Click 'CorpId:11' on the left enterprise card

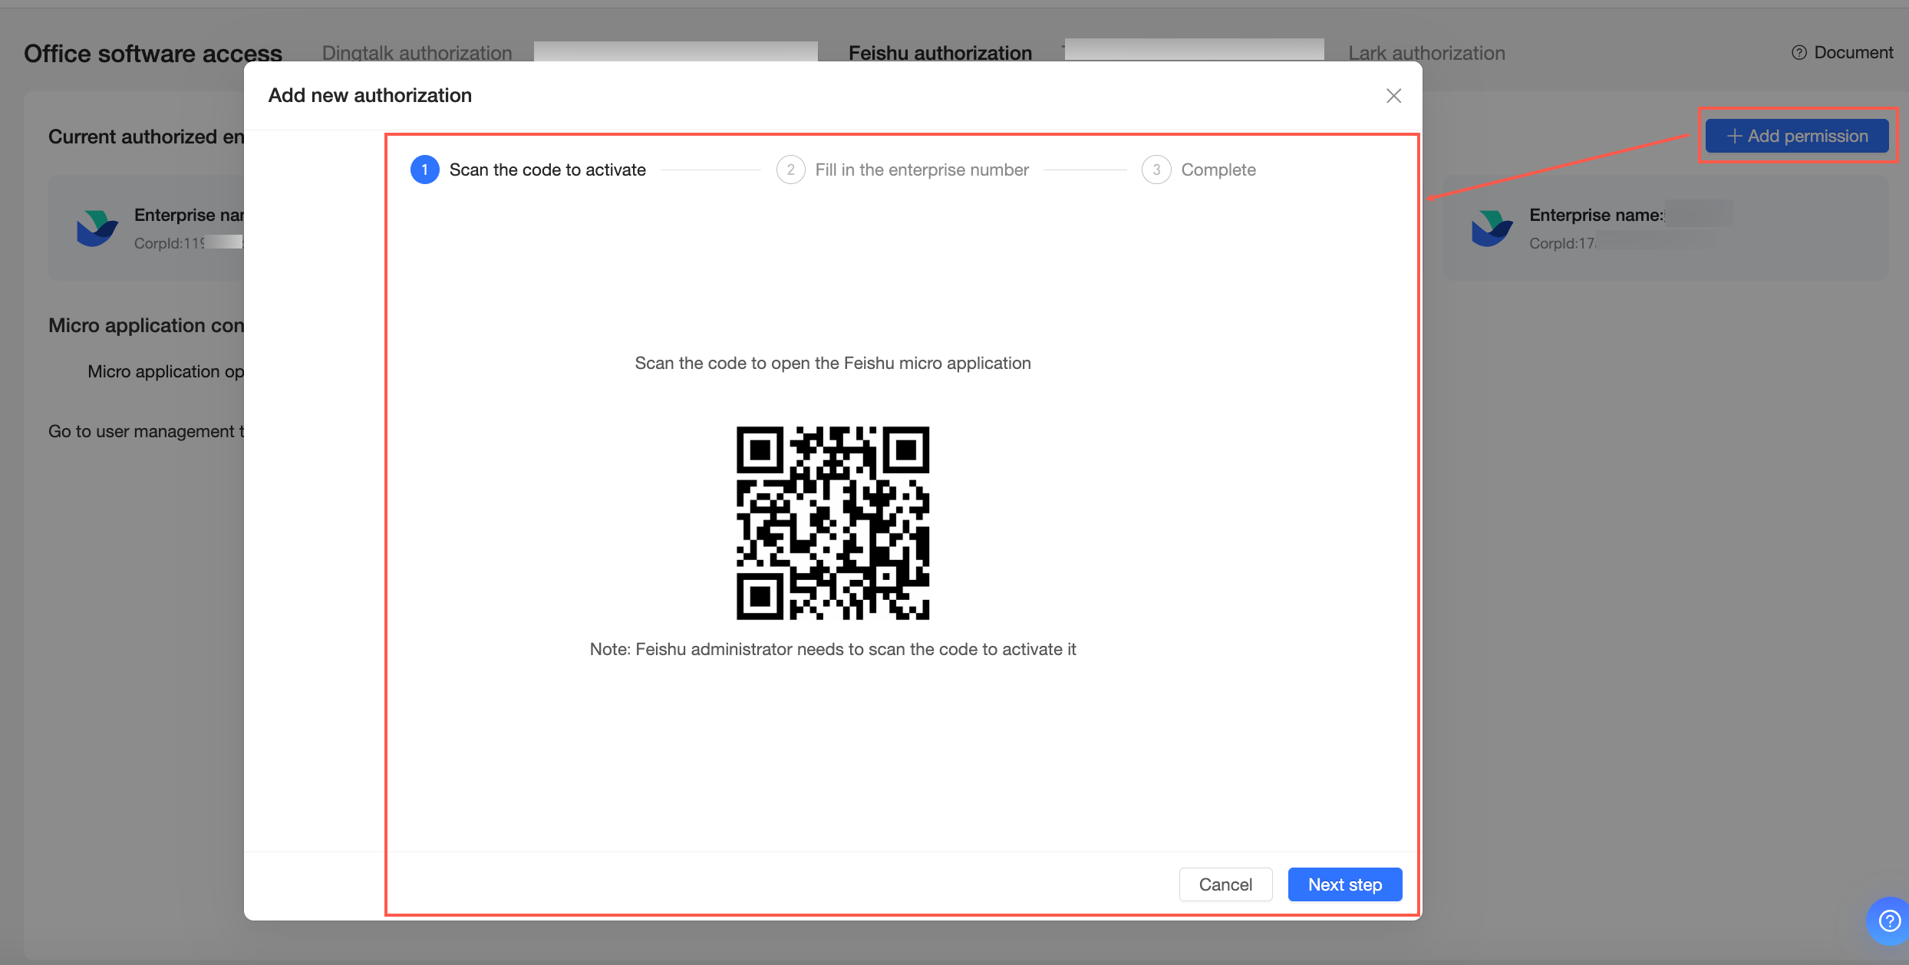pyautogui.click(x=169, y=243)
